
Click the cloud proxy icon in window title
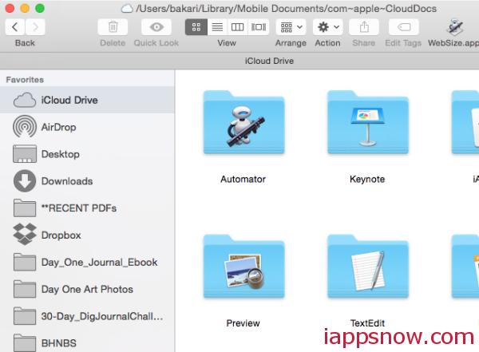[127, 9]
